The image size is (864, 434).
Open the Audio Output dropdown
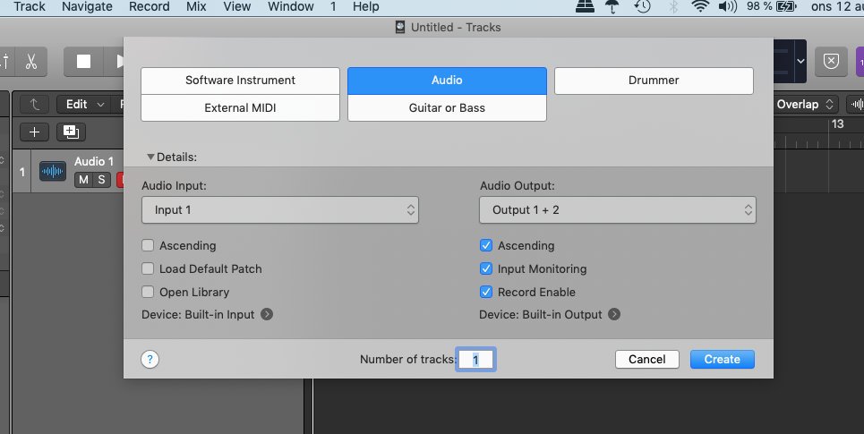pos(617,210)
